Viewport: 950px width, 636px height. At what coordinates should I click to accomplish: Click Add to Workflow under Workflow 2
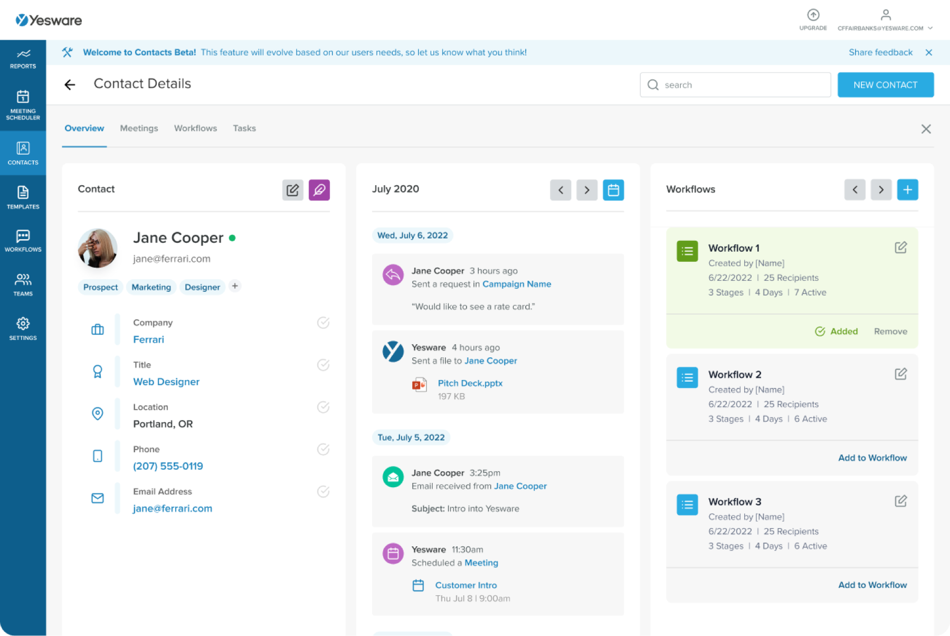(x=872, y=458)
